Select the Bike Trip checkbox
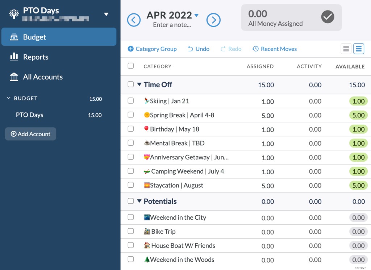Image resolution: width=371 pixels, height=270 pixels. click(x=131, y=231)
